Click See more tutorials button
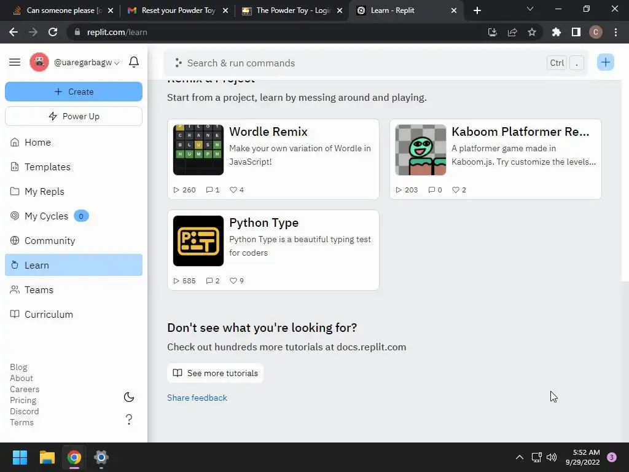This screenshot has height=472, width=629. 216,373
